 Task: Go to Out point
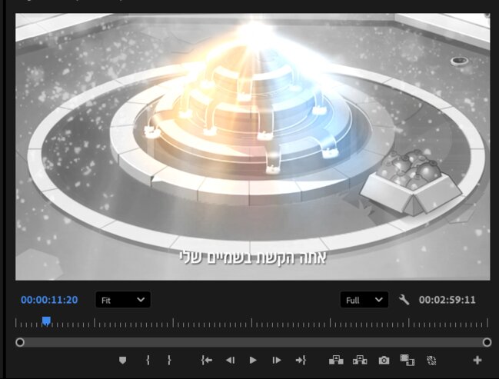coord(301,361)
